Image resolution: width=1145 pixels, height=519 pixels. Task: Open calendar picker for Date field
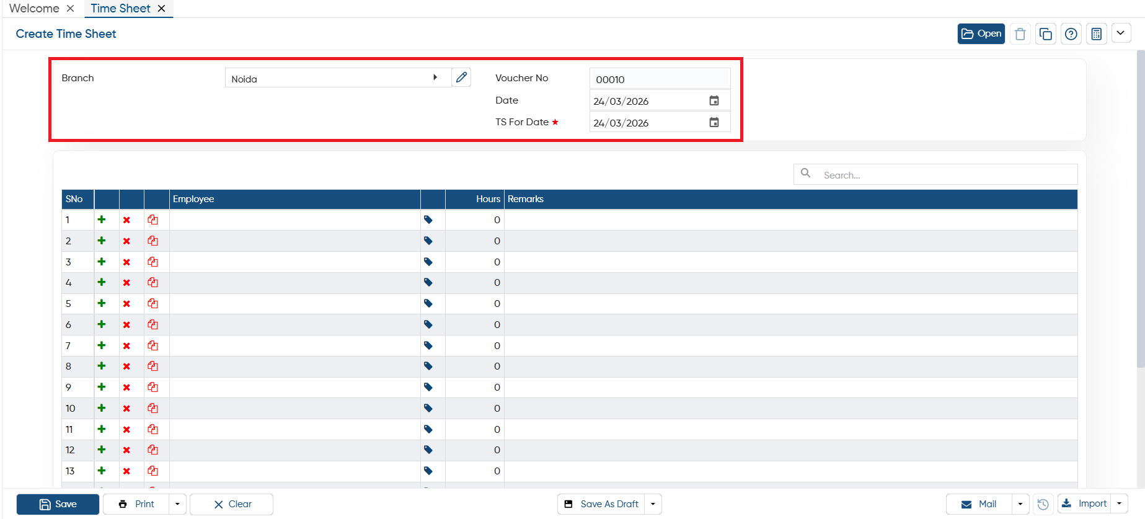click(714, 100)
